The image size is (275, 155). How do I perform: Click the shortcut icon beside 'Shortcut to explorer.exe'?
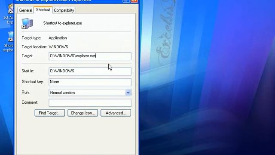tap(27, 23)
